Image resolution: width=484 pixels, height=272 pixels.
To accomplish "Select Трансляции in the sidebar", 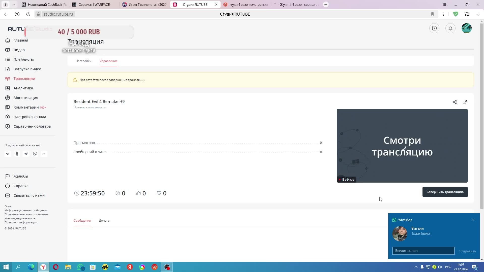I will pyautogui.click(x=20, y=79).
